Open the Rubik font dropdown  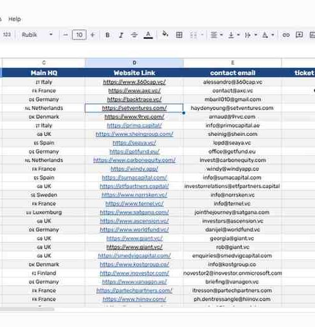pyautogui.click(x=37, y=35)
